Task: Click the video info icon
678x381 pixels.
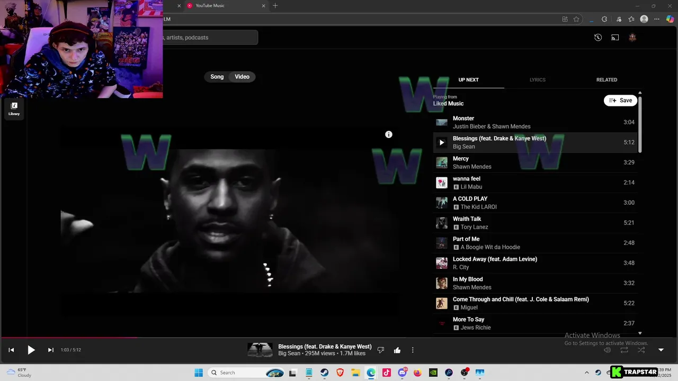Action: click(x=389, y=134)
